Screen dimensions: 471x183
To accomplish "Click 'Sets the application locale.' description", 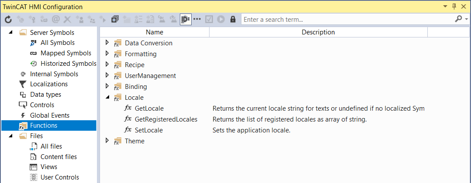I will [251, 130].
